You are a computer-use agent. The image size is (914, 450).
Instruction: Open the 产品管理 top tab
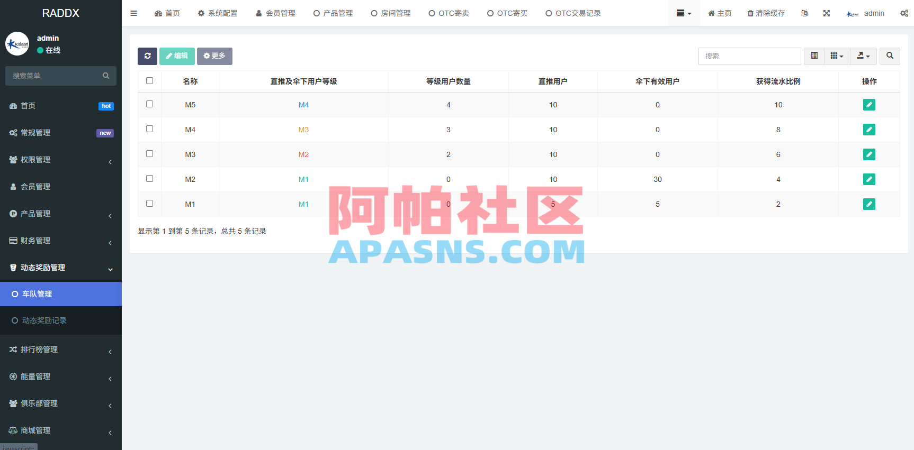pyautogui.click(x=333, y=13)
